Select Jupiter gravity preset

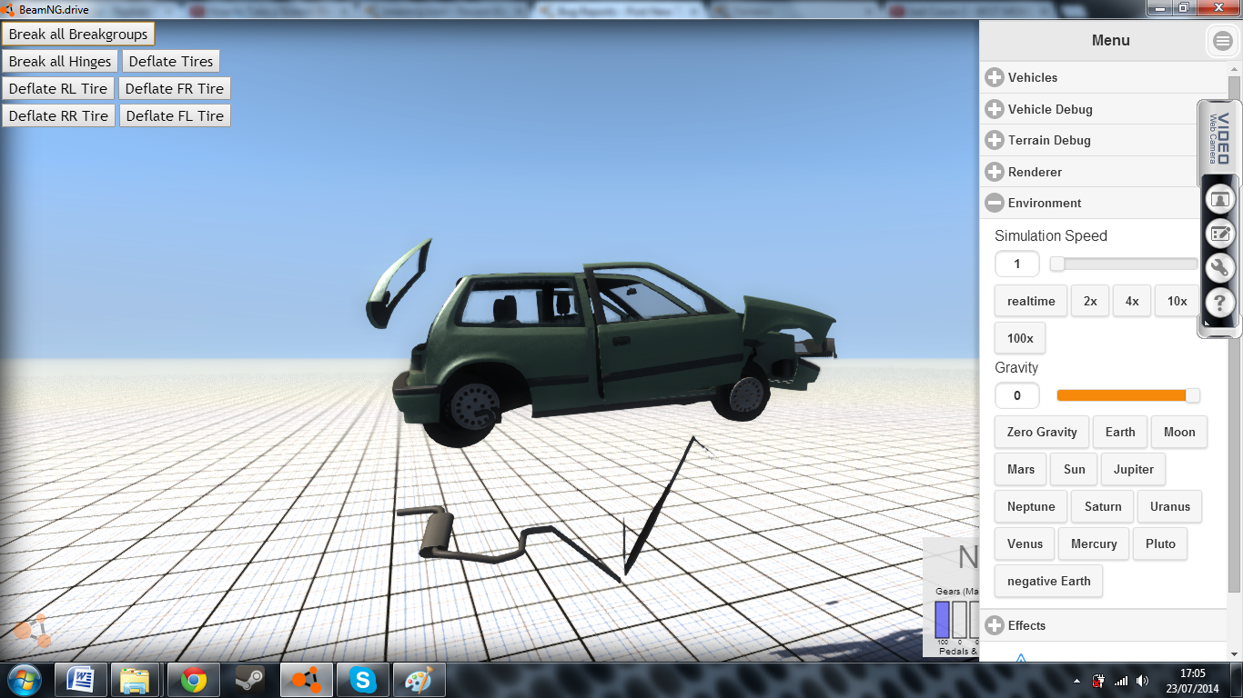tap(1134, 469)
